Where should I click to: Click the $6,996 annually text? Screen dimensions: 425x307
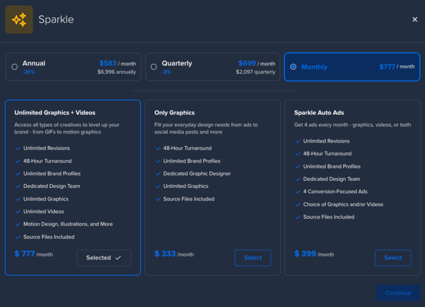coord(117,72)
